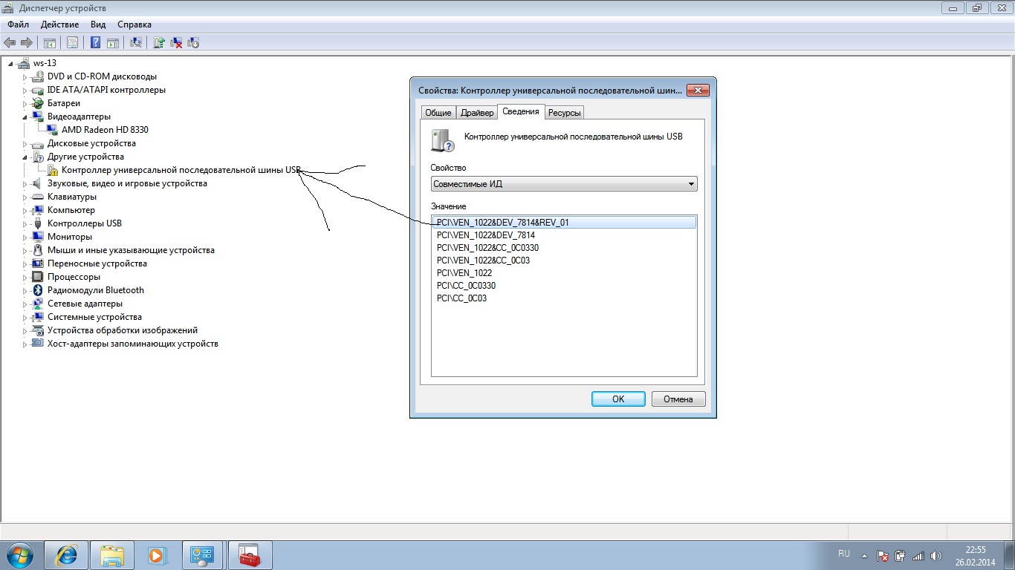Click the Windows Start button
Viewport: 1015px width, 570px height.
click(x=19, y=555)
